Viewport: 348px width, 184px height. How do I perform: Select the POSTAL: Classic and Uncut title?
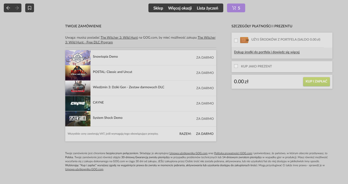(113, 72)
